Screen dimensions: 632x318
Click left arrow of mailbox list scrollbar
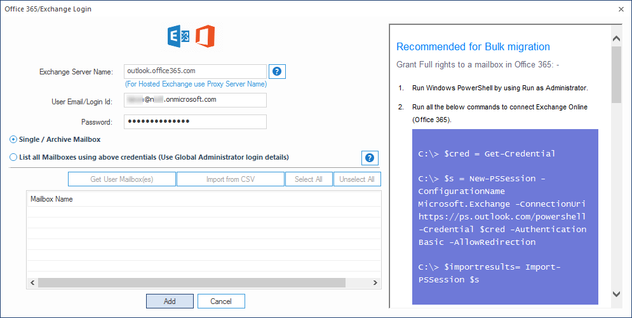(x=32, y=283)
